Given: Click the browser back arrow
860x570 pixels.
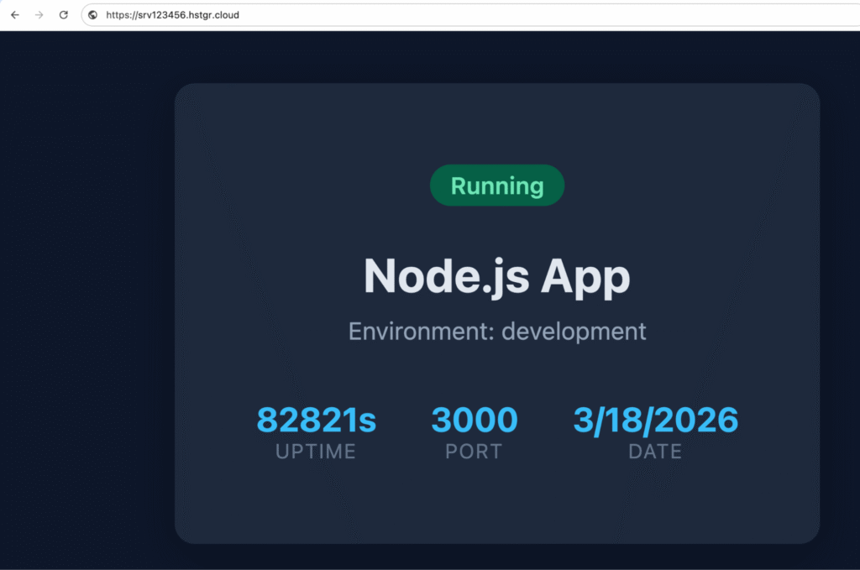Looking at the screenshot, I should click(x=14, y=14).
